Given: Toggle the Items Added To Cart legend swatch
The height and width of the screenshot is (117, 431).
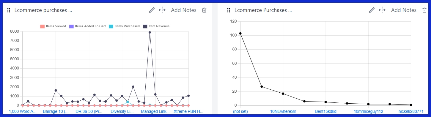Looking at the screenshot, I should point(71,26).
